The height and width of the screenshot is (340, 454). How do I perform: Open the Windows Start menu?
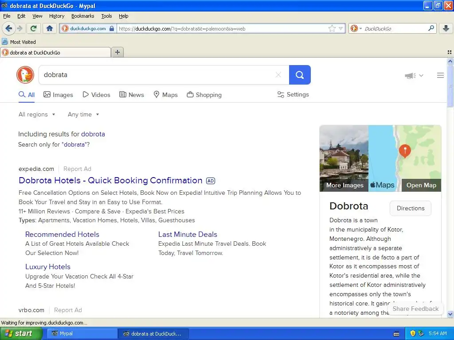pyautogui.click(x=21, y=333)
